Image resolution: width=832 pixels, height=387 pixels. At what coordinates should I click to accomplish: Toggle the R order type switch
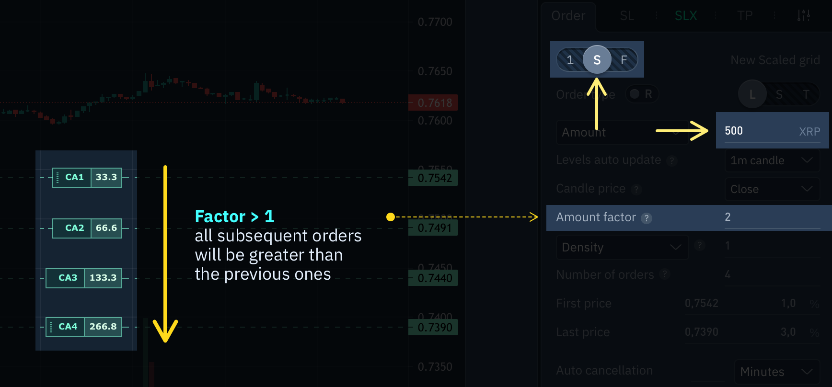point(642,94)
